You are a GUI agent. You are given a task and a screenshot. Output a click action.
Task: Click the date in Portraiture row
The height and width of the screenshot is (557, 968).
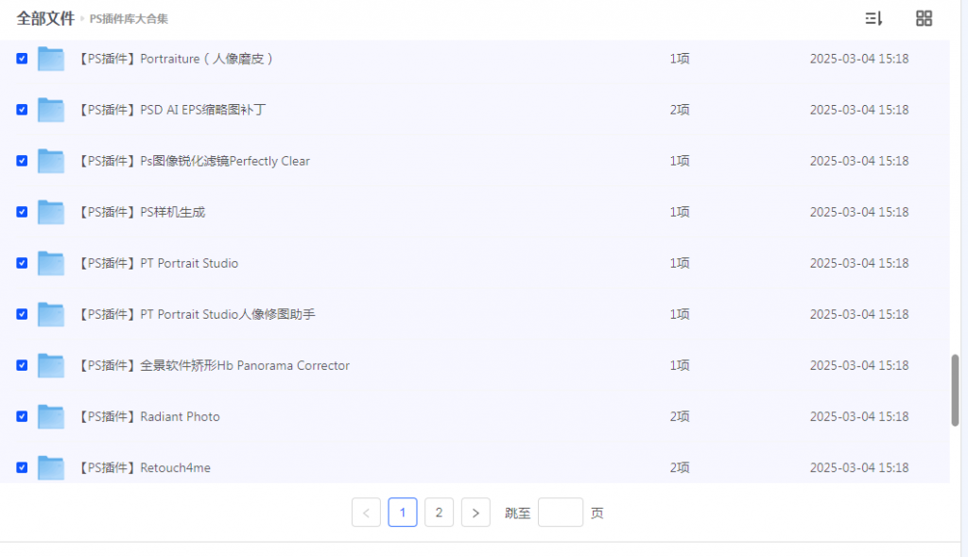point(859,59)
